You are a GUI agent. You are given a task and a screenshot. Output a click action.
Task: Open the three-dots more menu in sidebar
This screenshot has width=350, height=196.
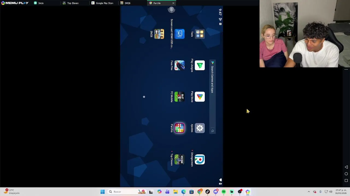click(346, 70)
